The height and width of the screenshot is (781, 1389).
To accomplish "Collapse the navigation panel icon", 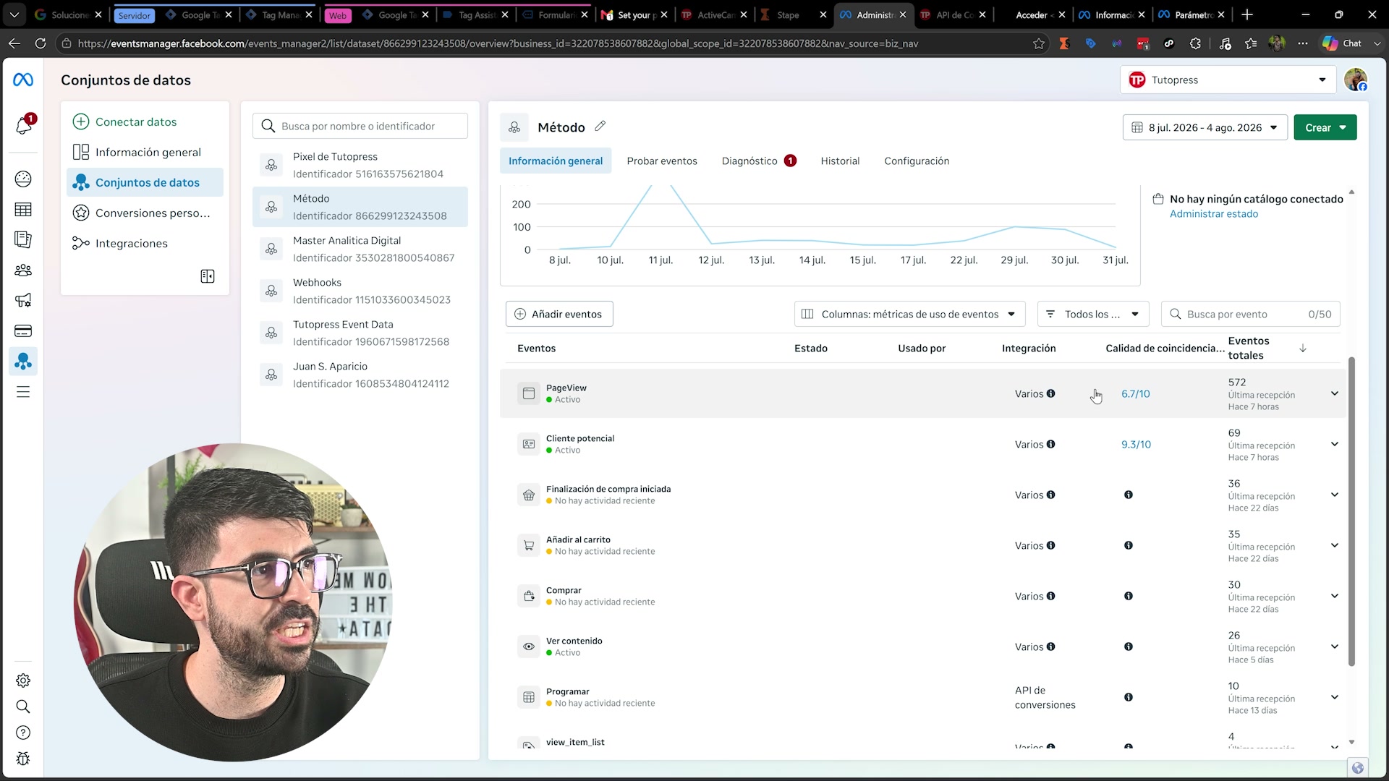I will click(x=208, y=276).
